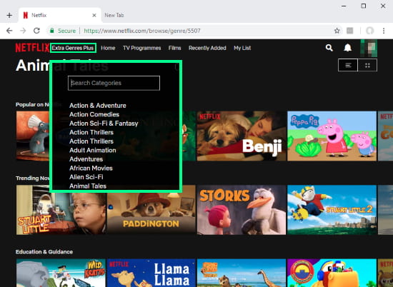The height and width of the screenshot is (287, 393).
Task: Open the giraffe cartoon thumbnail
Action: 242,273
